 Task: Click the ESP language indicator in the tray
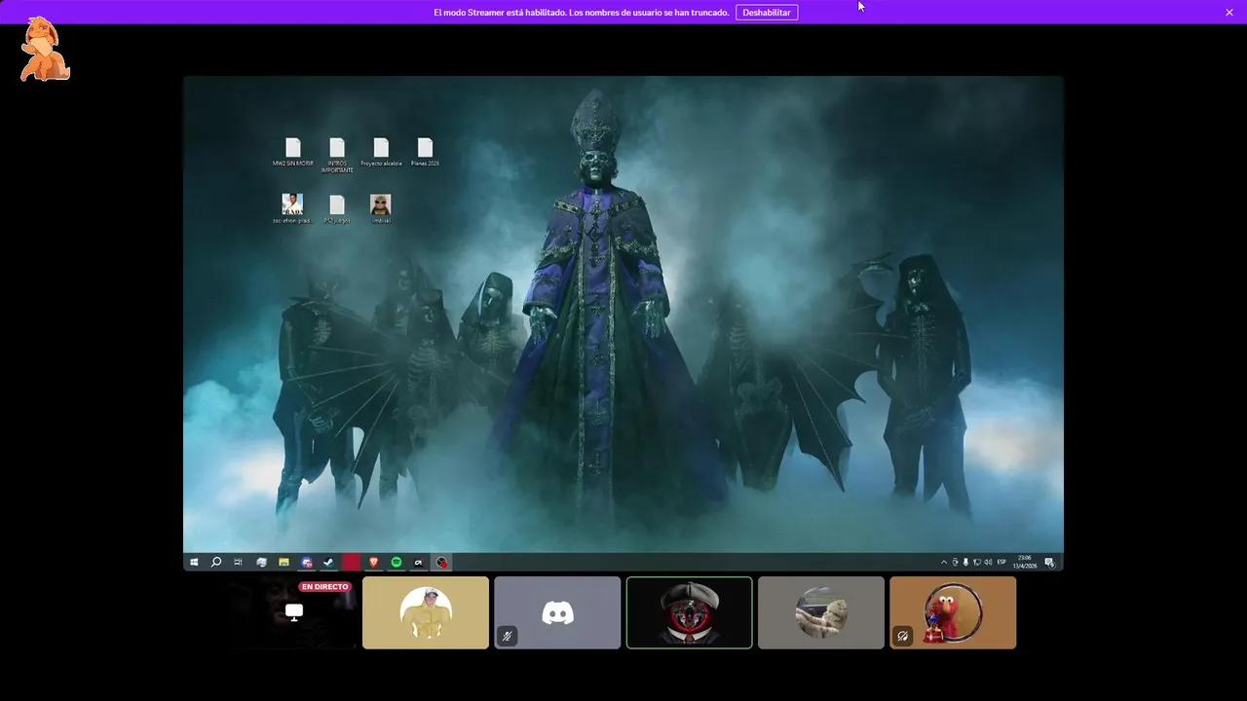[1001, 562]
